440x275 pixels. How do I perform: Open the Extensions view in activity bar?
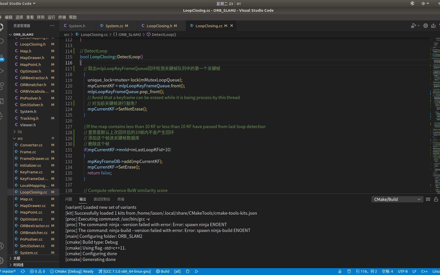pos(2,86)
